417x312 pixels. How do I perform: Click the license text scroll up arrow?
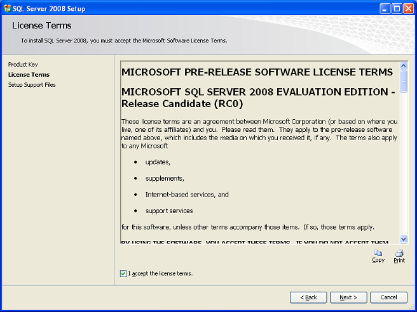click(404, 66)
